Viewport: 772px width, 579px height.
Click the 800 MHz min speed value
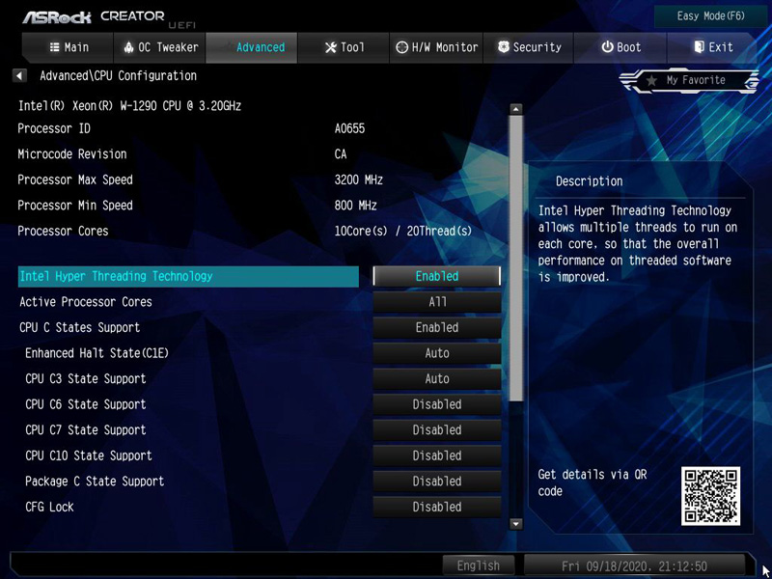[x=355, y=206]
